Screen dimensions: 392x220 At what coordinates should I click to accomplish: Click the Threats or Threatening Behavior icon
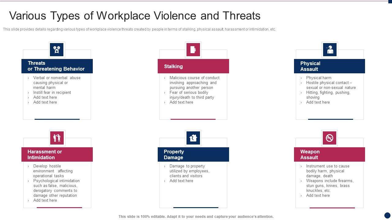tap(57, 50)
